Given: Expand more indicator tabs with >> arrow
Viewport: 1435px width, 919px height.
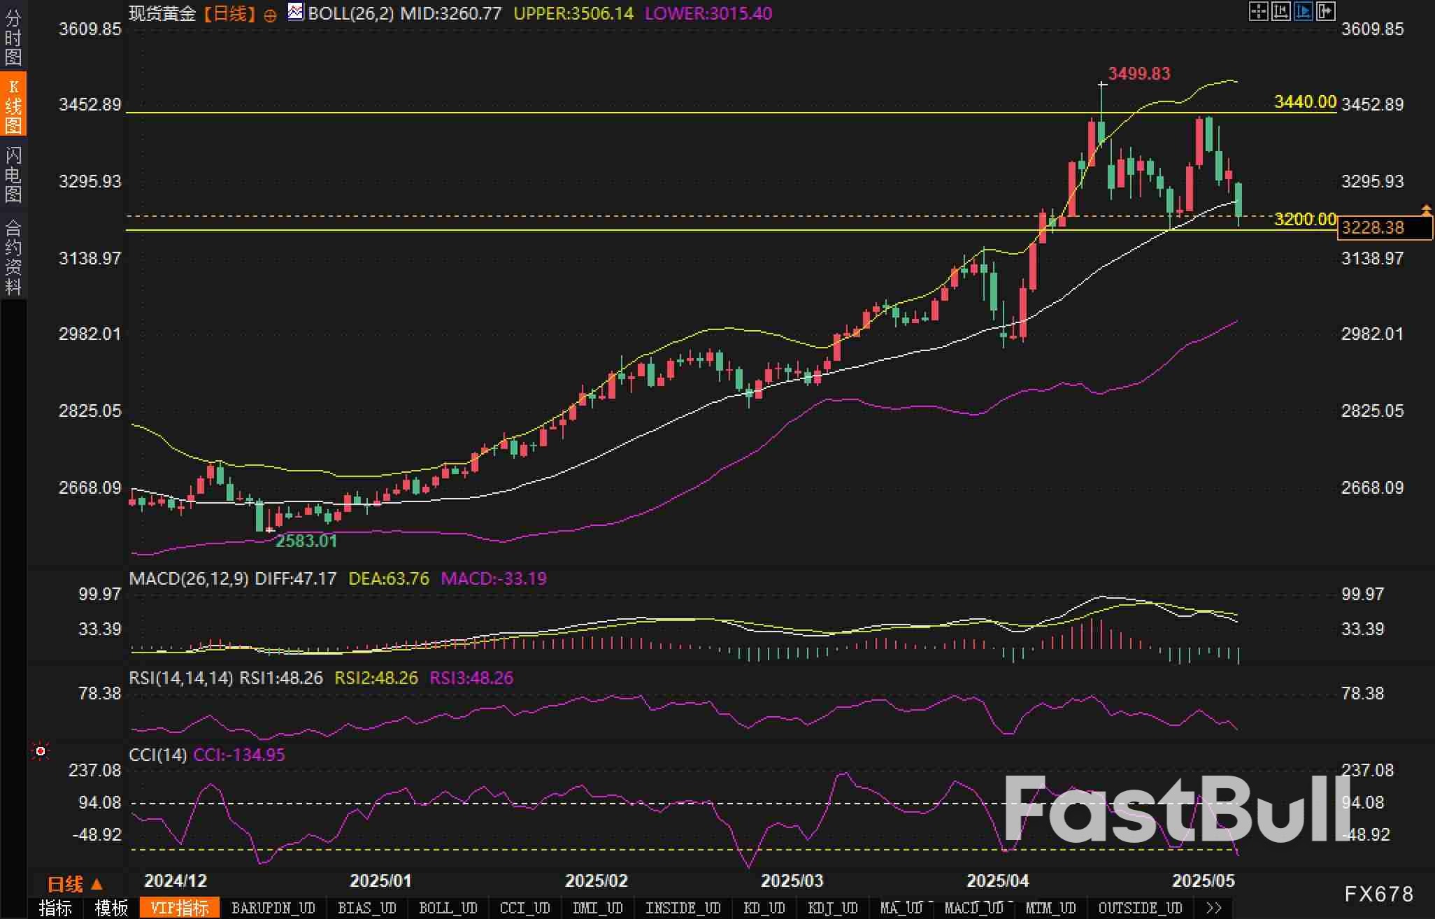Looking at the screenshot, I should [1214, 908].
